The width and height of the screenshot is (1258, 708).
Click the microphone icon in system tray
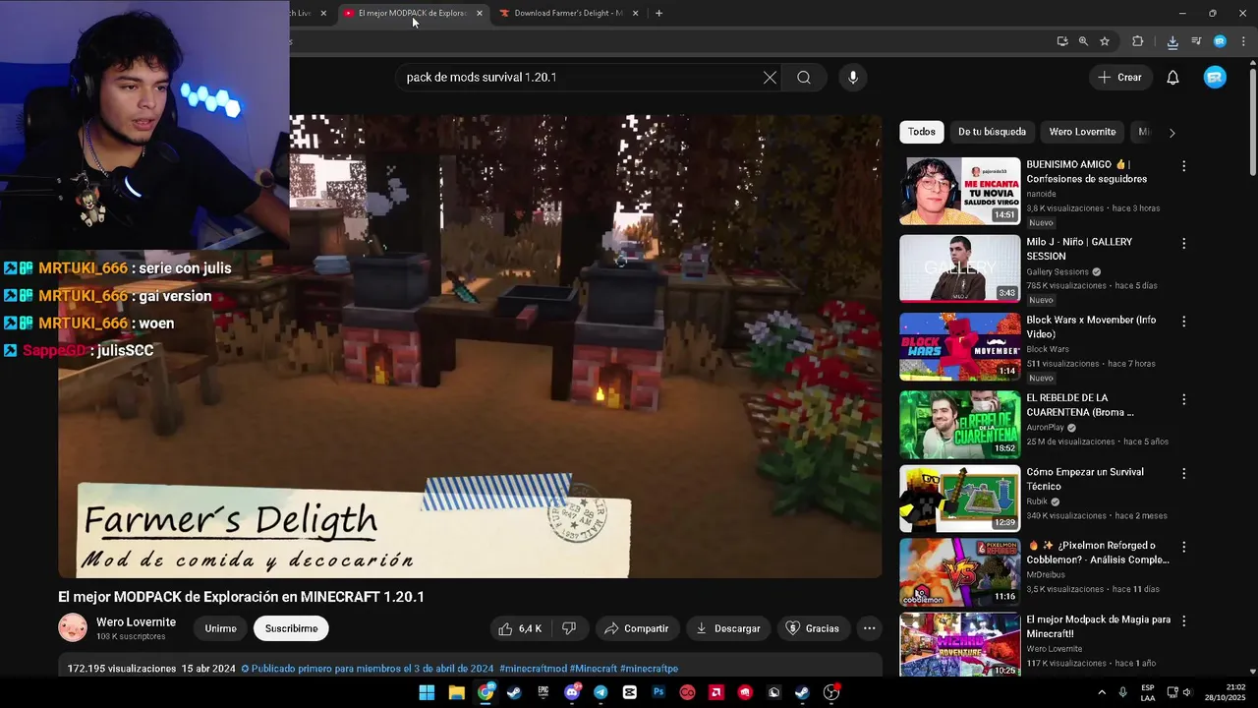click(x=1122, y=692)
